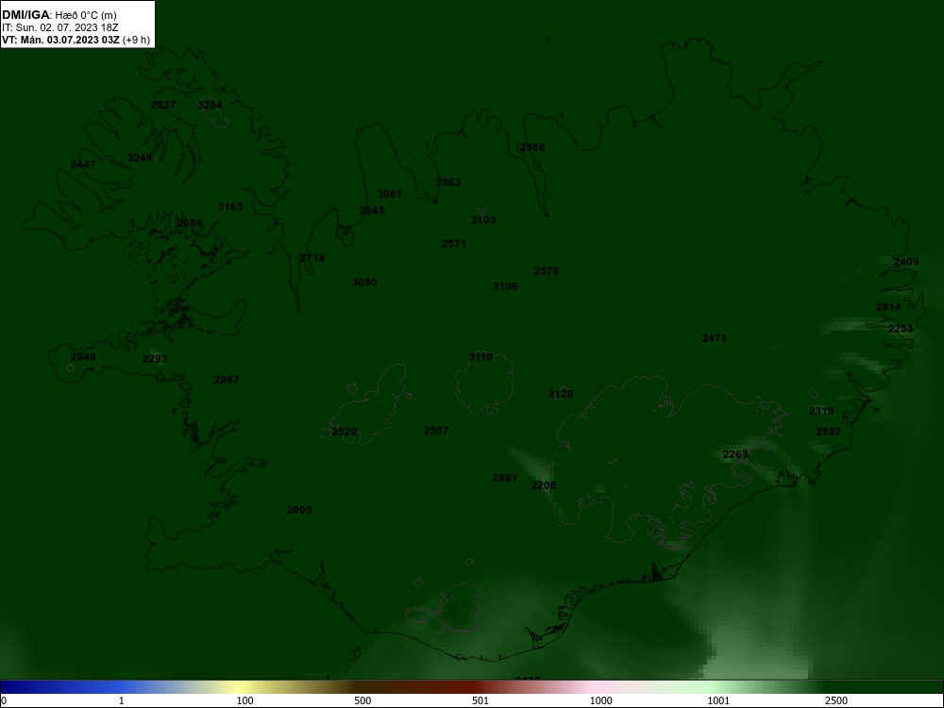Click the legend tick label 100

click(x=245, y=700)
